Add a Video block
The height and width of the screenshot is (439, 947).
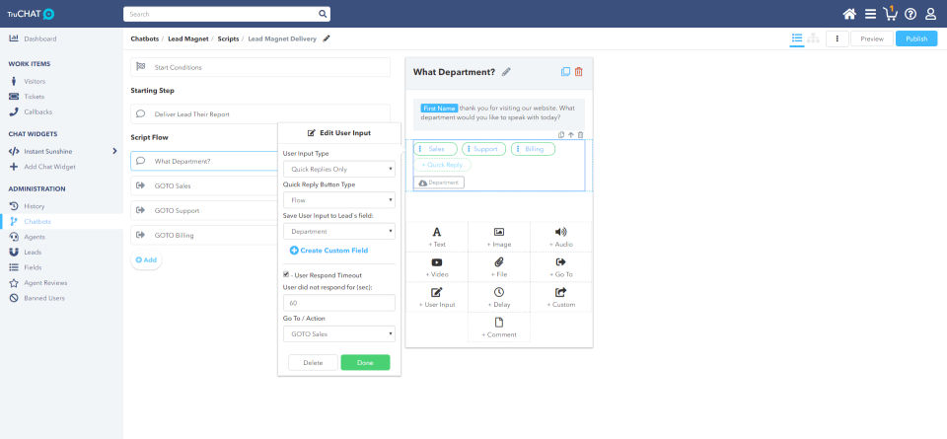(437, 266)
